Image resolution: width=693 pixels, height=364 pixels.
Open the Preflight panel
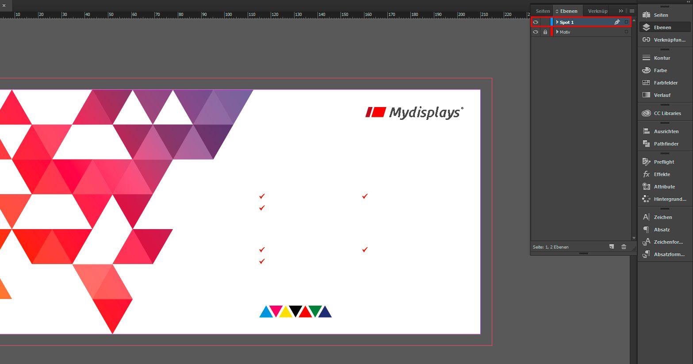coord(665,162)
